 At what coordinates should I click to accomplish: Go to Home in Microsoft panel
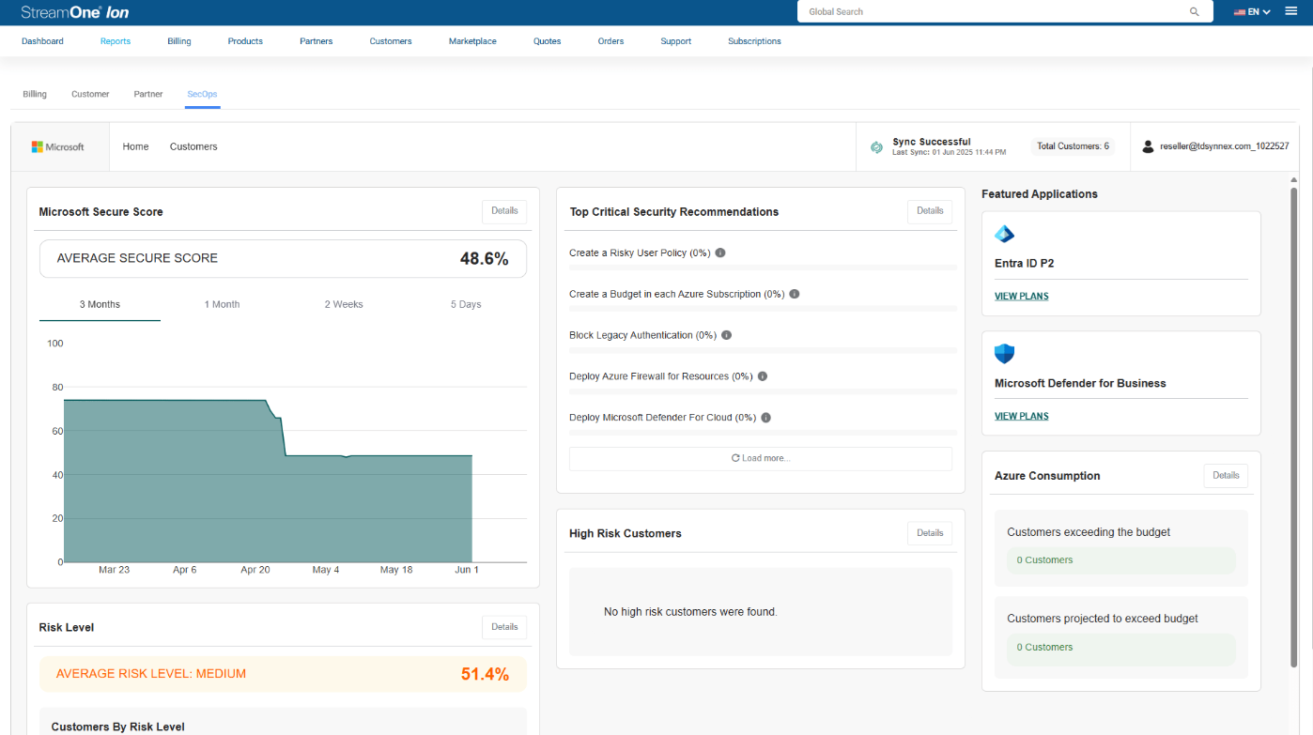pos(135,146)
